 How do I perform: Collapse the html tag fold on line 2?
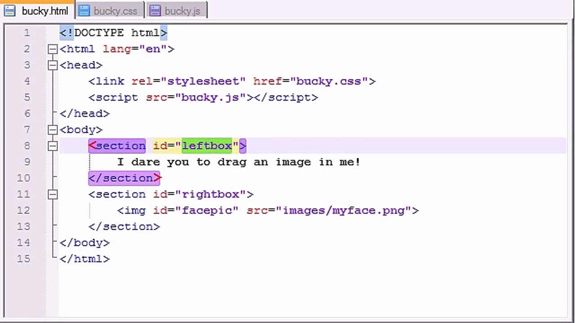tap(53, 49)
